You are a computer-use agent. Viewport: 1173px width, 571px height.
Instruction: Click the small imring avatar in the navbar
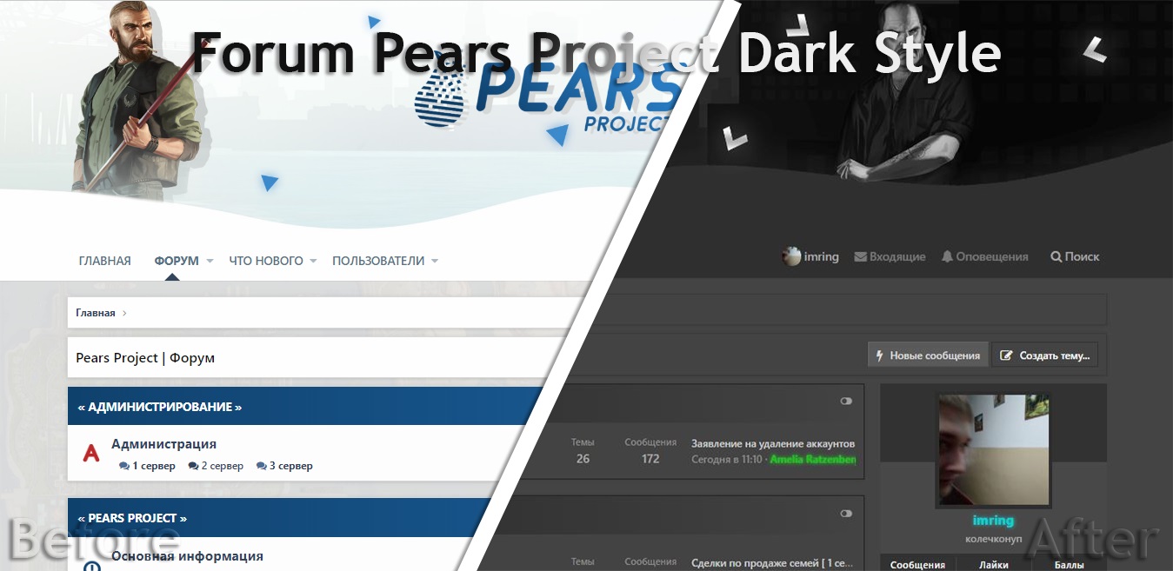(791, 256)
